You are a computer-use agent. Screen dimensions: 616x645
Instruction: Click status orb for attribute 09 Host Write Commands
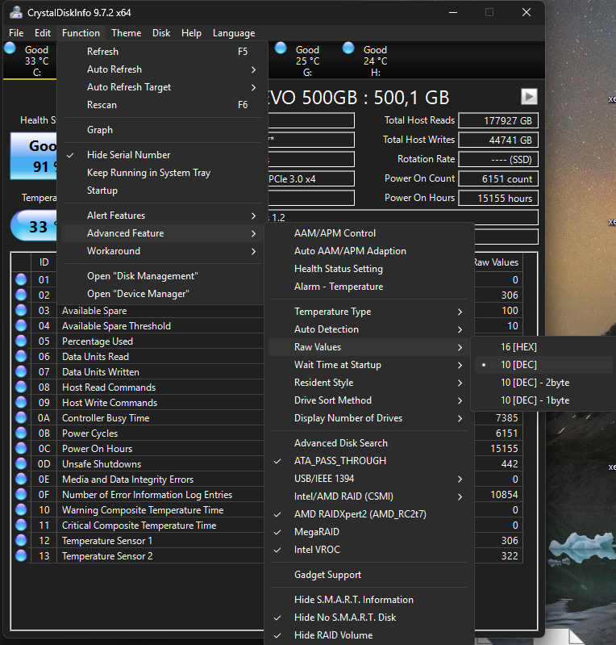pyautogui.click(x=21, y=402)
